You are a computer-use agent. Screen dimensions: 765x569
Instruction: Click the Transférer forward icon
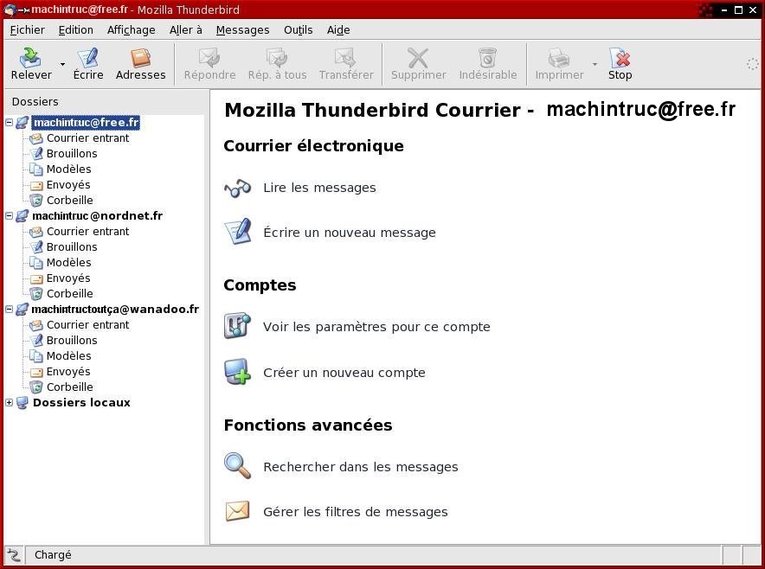[x=346, y=58]
